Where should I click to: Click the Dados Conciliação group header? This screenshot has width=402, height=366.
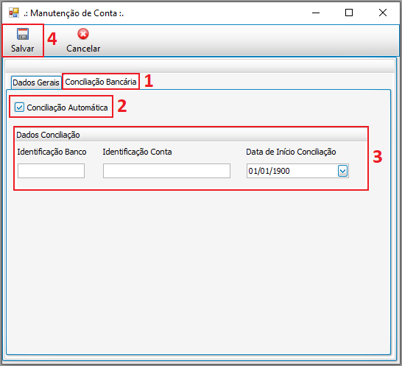191,135
